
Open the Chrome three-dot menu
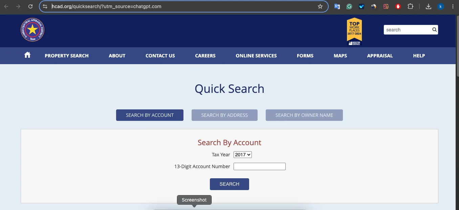point(453,6)
